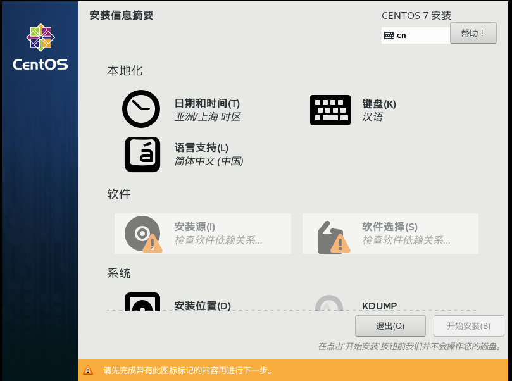The width and height of the screenshot is (512, 381).
Task: Open the keyboard layout icon
Action: pyautogui.click(x=330, y=110)
